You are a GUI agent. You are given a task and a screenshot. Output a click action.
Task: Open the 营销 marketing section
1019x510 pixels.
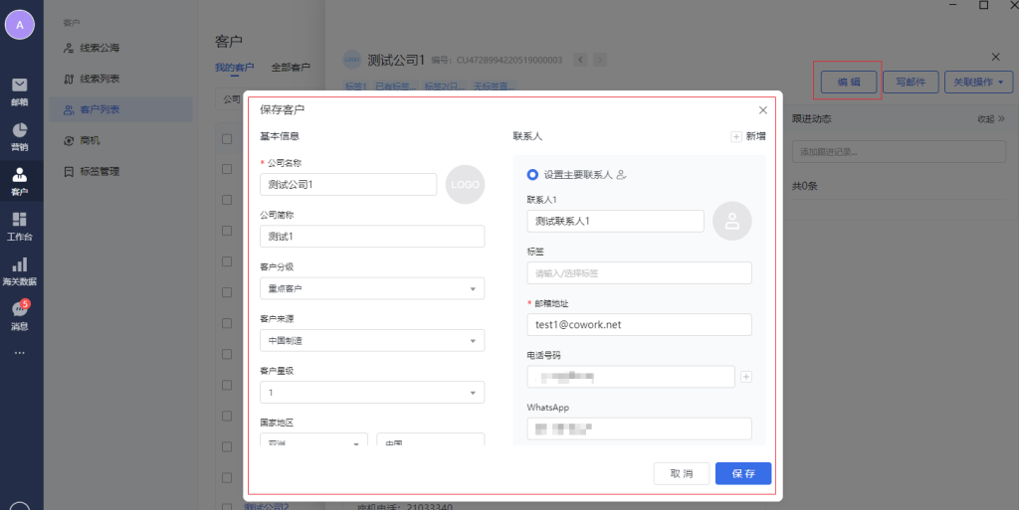pyautogui.click(x=20, y=136)
